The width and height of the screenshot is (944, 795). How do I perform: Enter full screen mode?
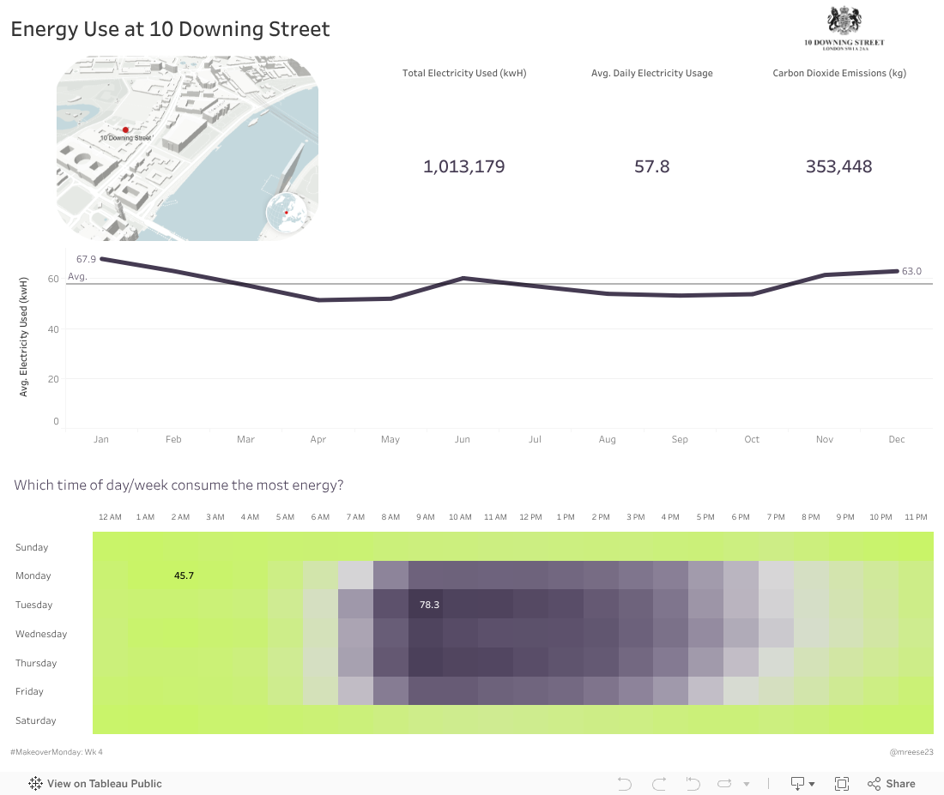tap(842, 784)
